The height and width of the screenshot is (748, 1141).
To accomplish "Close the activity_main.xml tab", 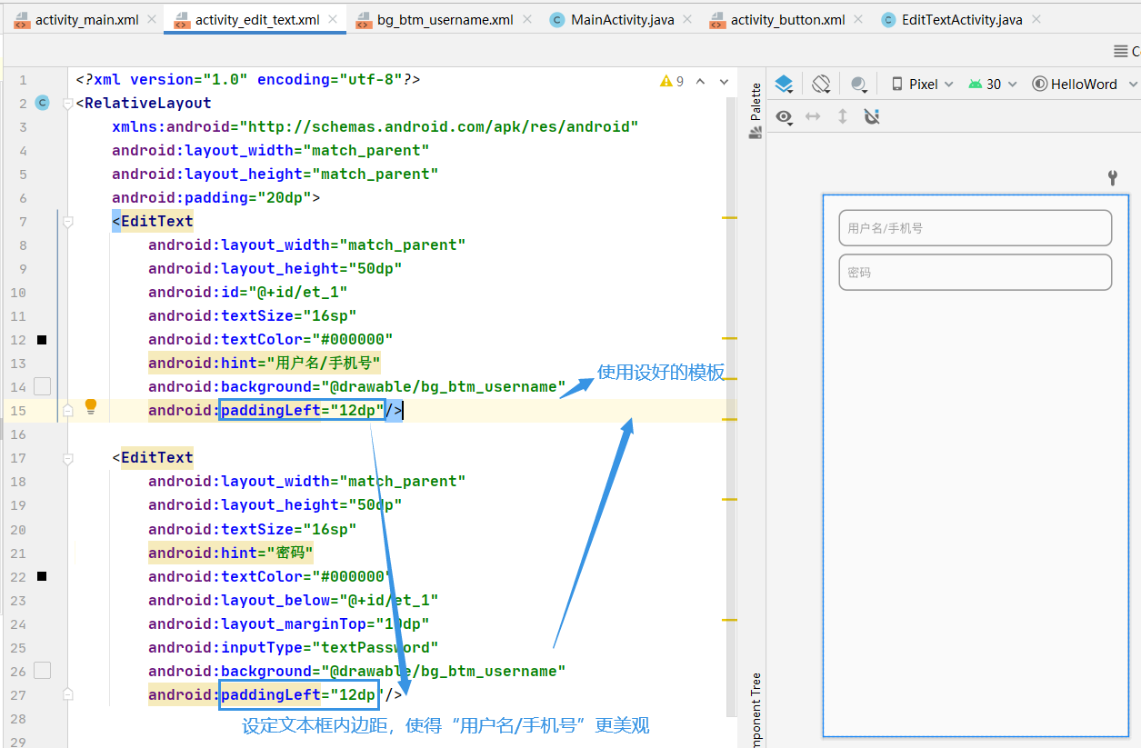I will pyautogui.click(x=154, y=19).
